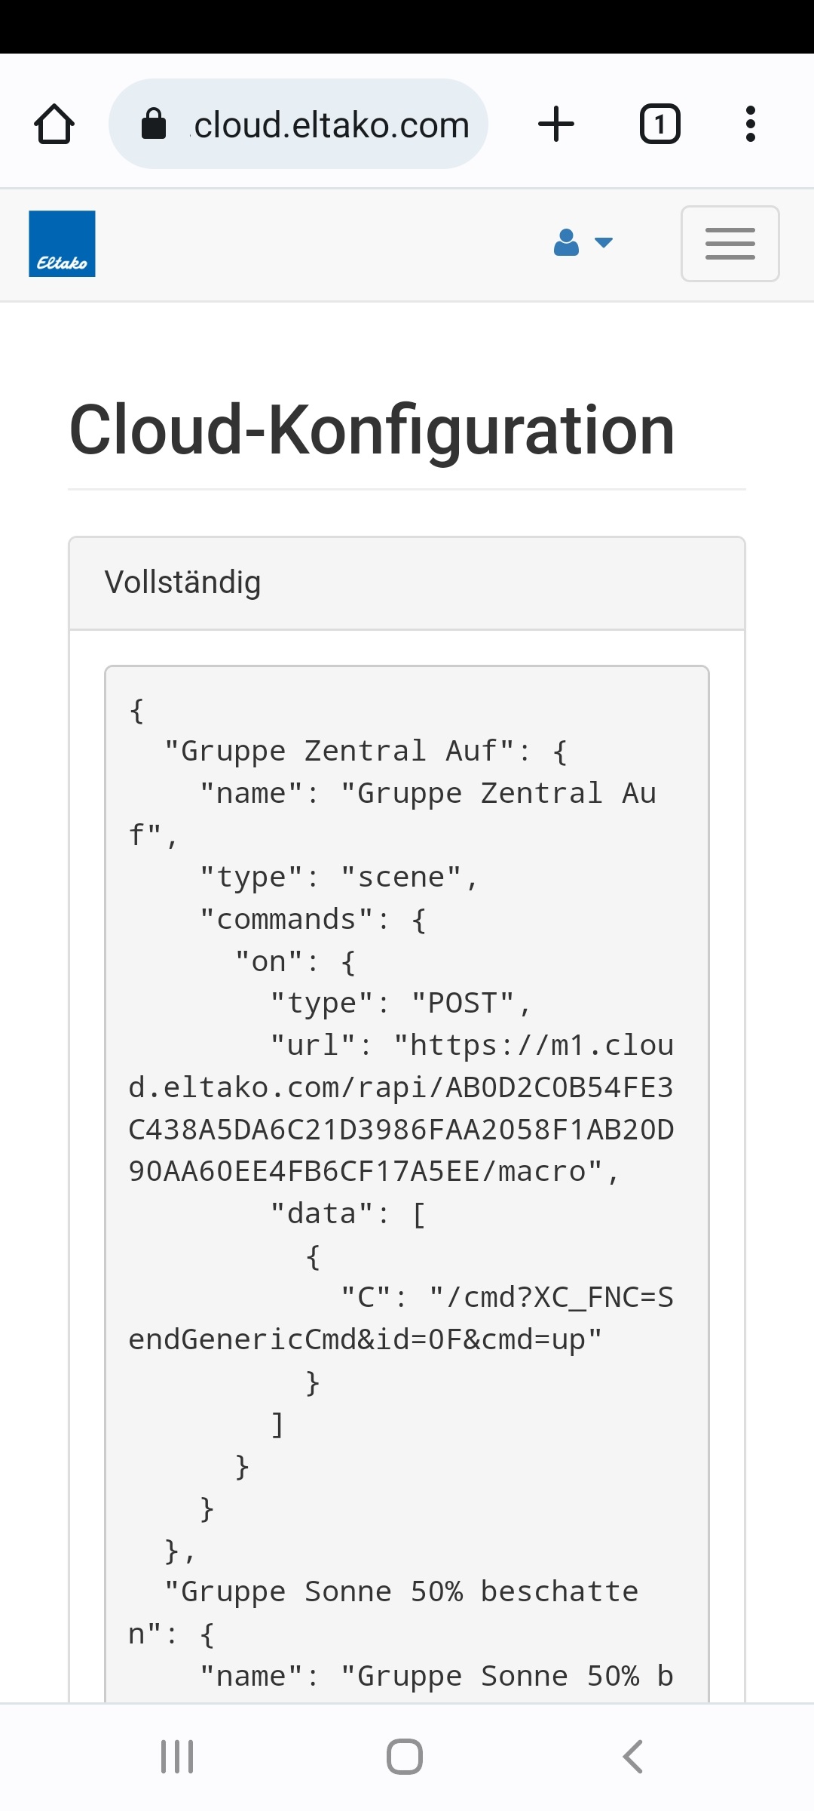Open a new tab with plus icon

point(556,125)
